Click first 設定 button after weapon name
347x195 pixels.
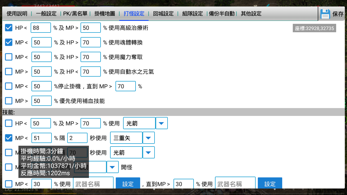128,183
